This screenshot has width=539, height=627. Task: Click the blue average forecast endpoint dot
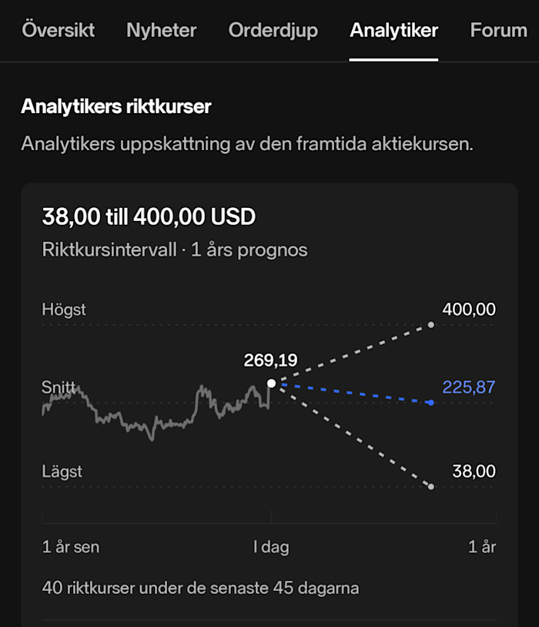(x=431, y=402)
